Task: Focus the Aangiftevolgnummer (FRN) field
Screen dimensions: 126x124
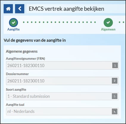Action: [x=62, y=65]
